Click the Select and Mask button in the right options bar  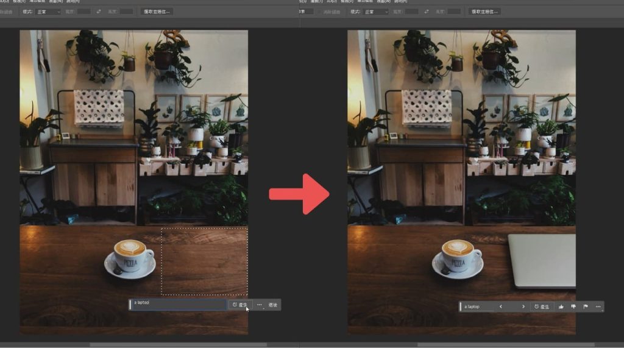click(484, 12)
